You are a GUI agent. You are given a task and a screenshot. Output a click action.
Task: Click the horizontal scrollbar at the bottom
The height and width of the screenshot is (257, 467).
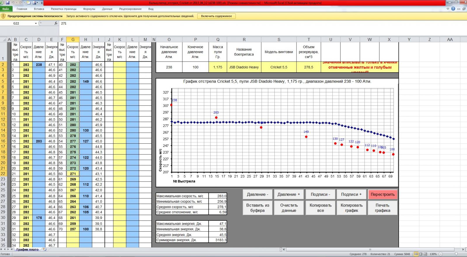pyautogui.click(x=370, y=249)
